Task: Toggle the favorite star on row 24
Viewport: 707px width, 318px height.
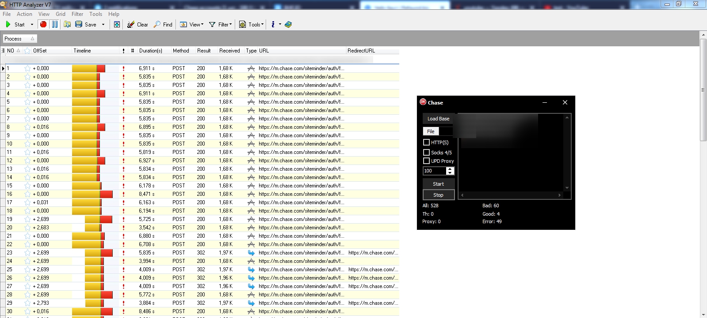Action: point(27,261)
